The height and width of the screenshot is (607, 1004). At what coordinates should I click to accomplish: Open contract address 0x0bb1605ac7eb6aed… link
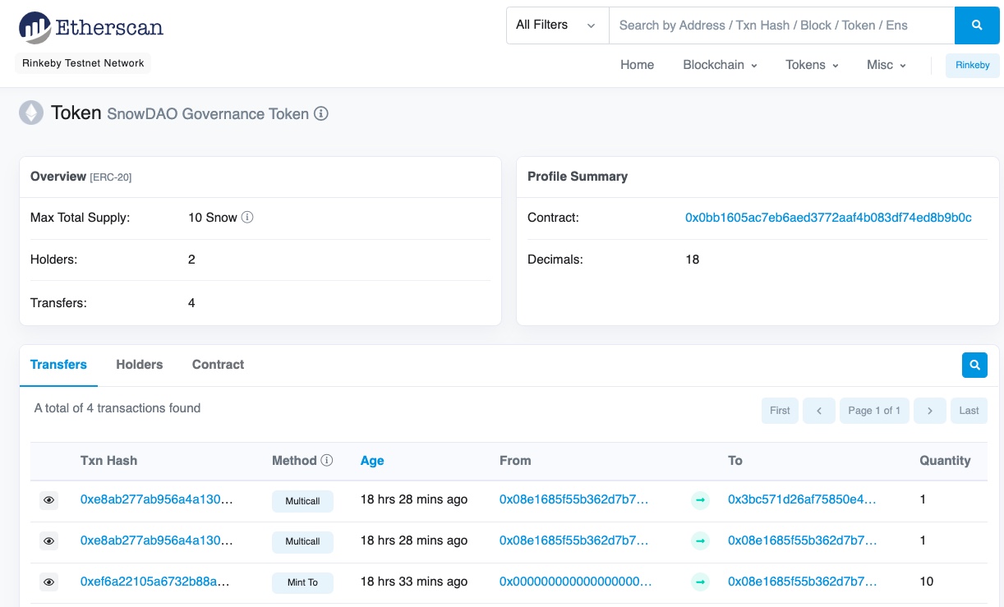point(828,218)
